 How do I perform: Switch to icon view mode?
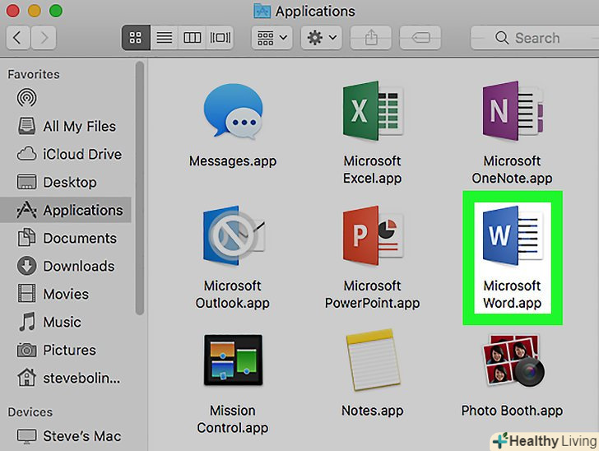pos(136,38)
